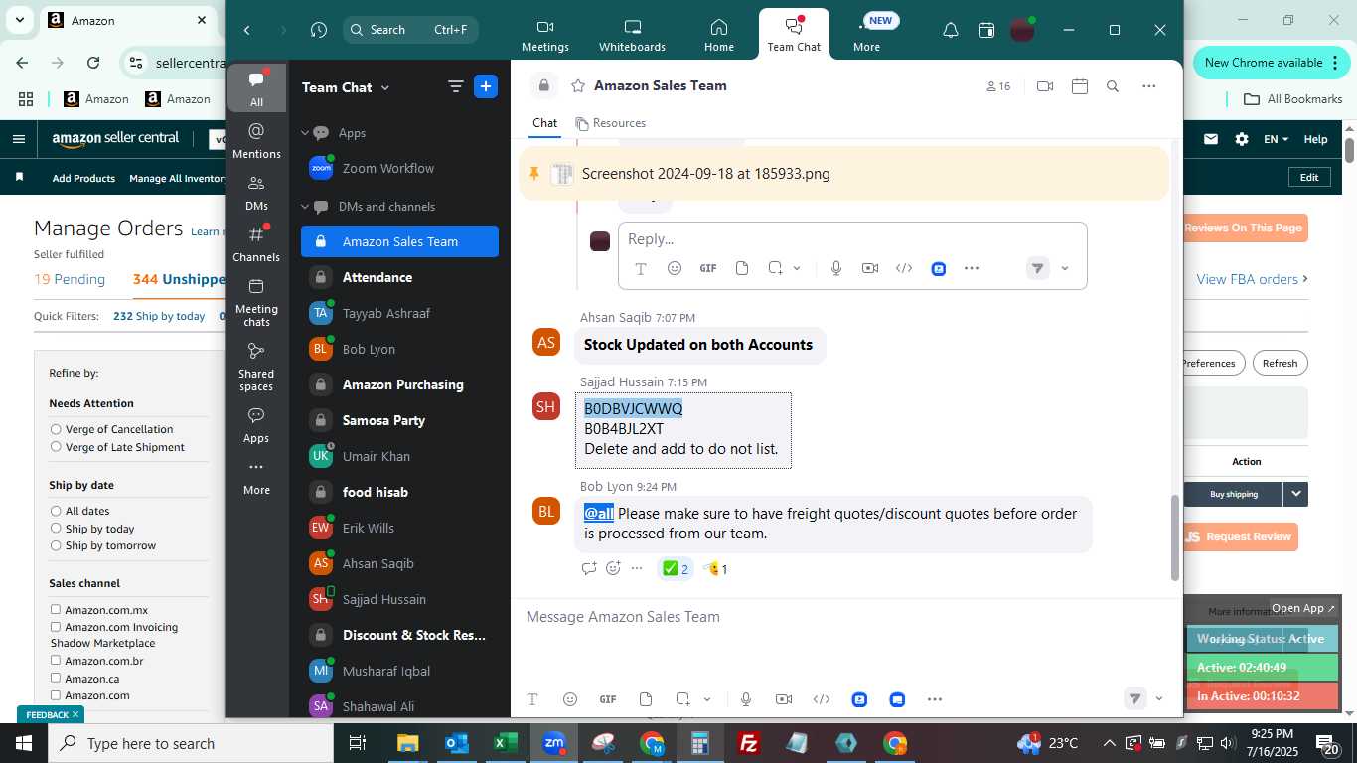
Task: Open screenshot dropdown arrow in message composer
Action: (707, 699)
